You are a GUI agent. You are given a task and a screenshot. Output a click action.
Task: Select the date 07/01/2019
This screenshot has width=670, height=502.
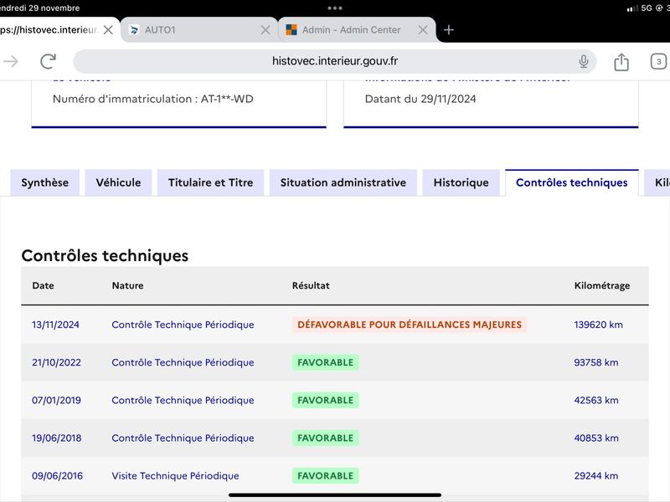pos(56,401)
